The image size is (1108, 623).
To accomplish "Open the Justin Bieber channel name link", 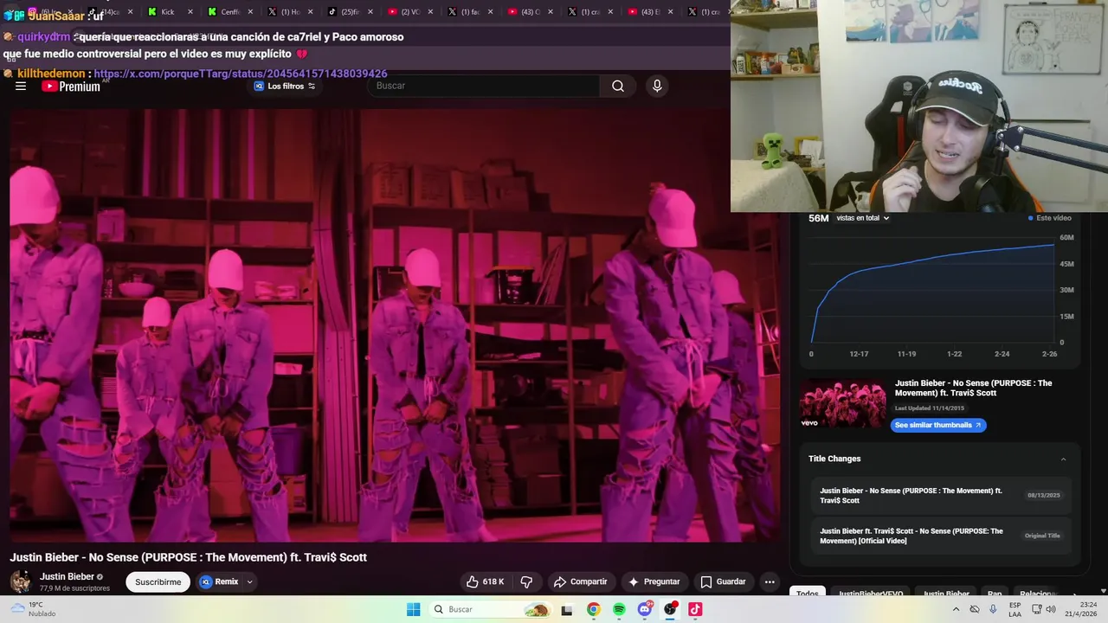I will pyautogui.click(x=67, y=576).
